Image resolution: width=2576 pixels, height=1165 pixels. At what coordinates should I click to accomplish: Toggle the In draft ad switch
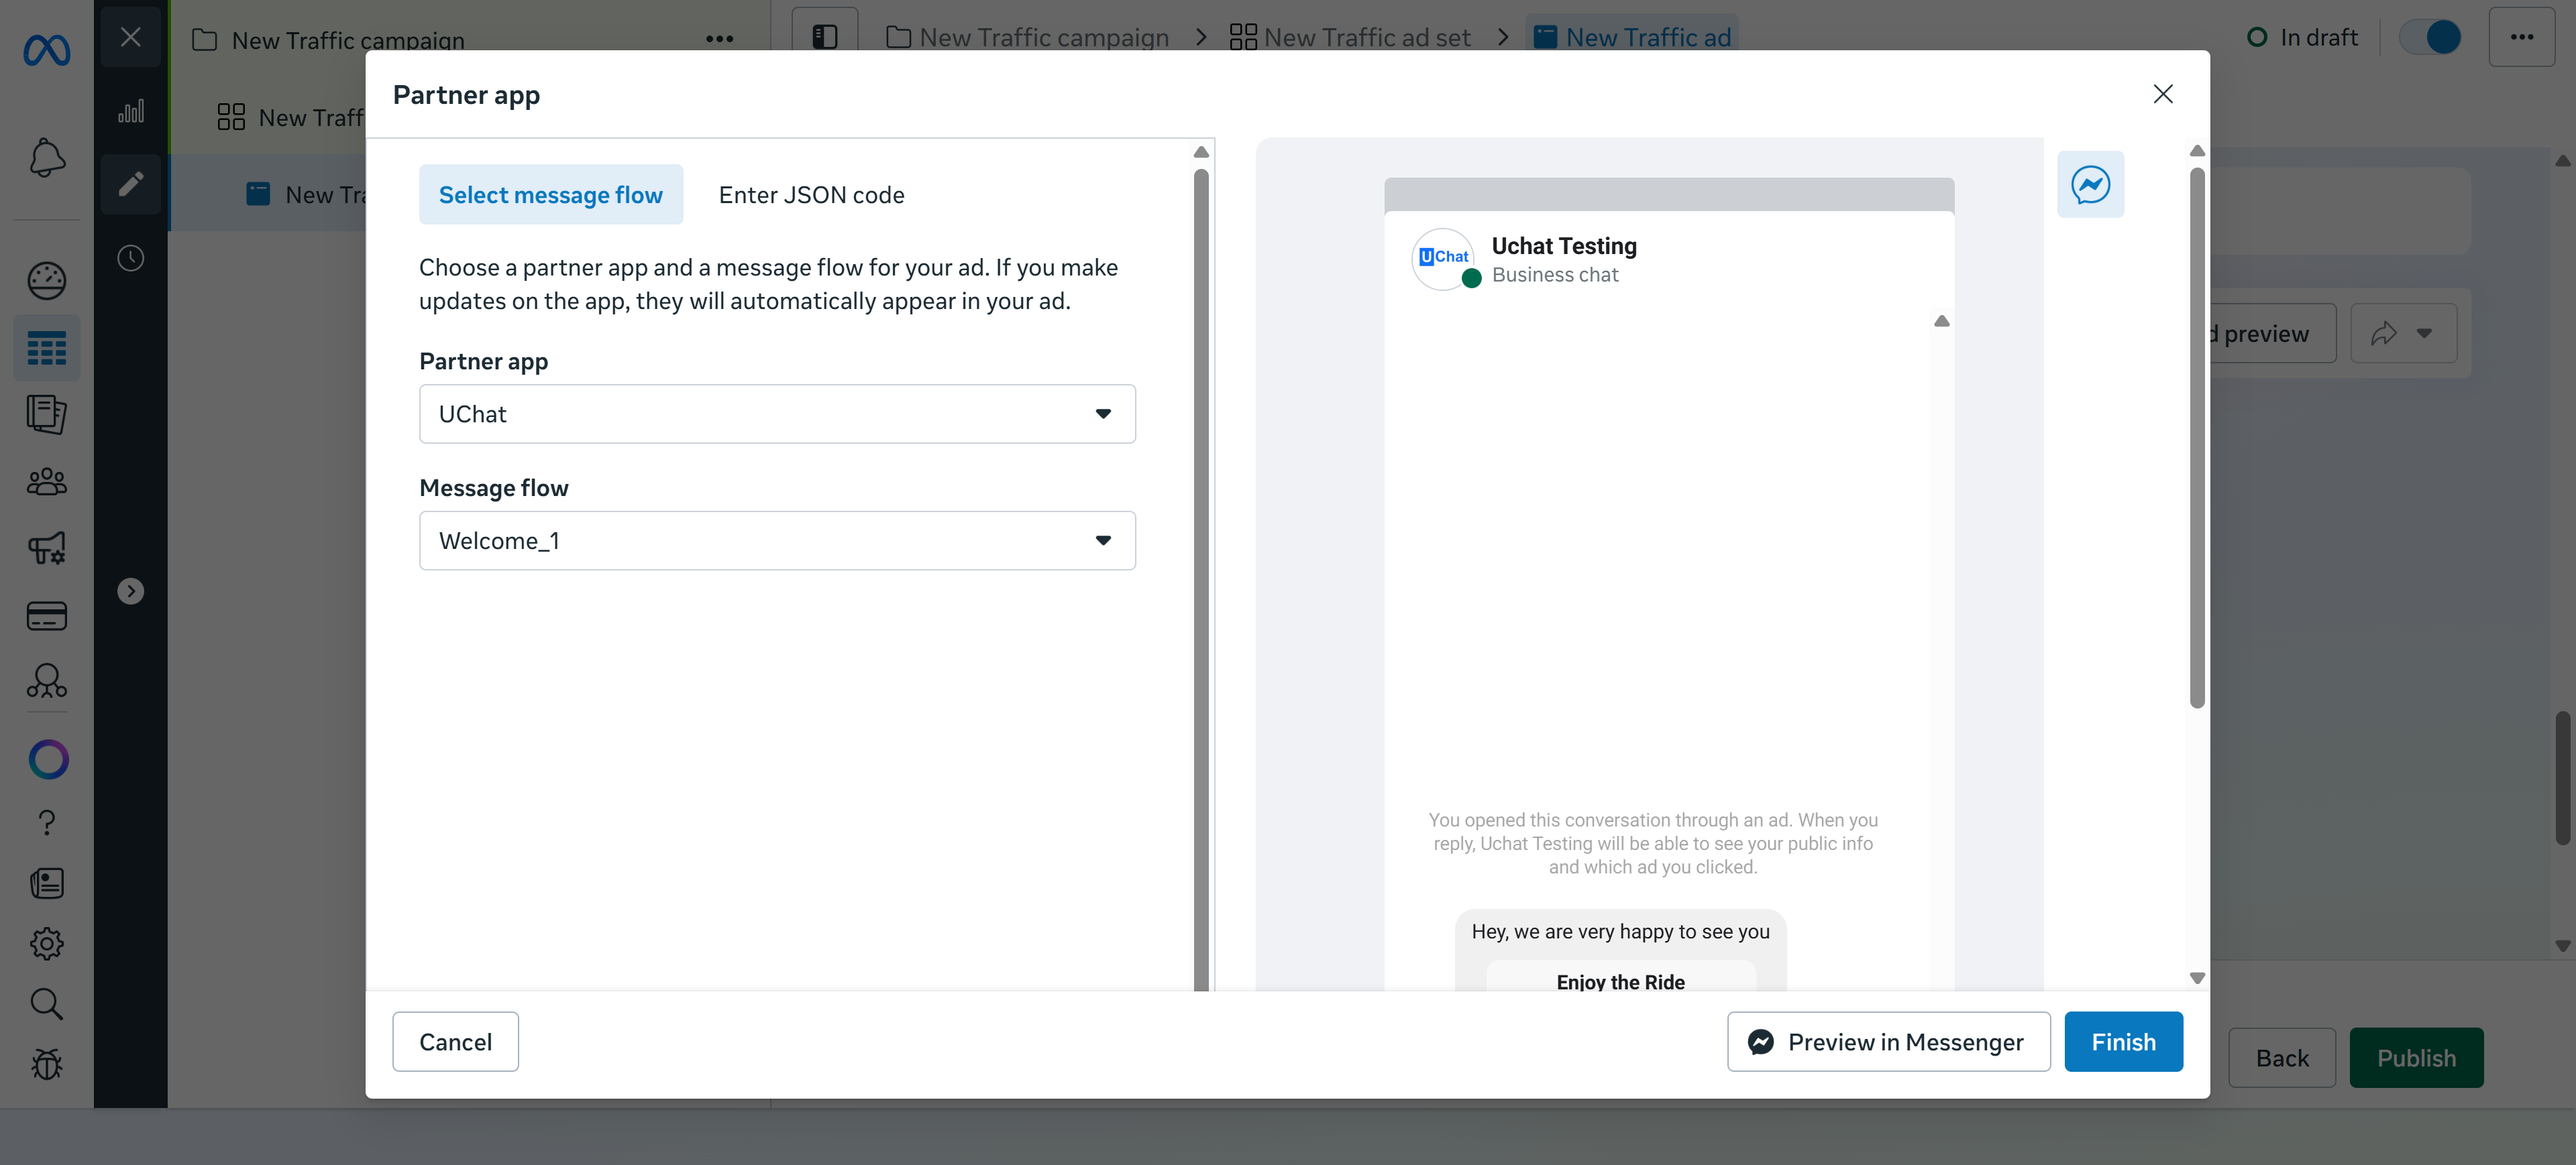click(2430, 38)
